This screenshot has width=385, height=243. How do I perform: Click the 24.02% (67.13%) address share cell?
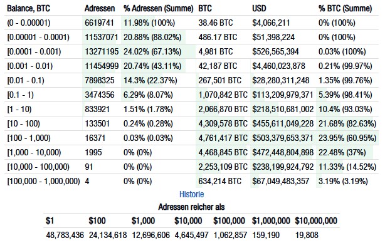point(152,52)
